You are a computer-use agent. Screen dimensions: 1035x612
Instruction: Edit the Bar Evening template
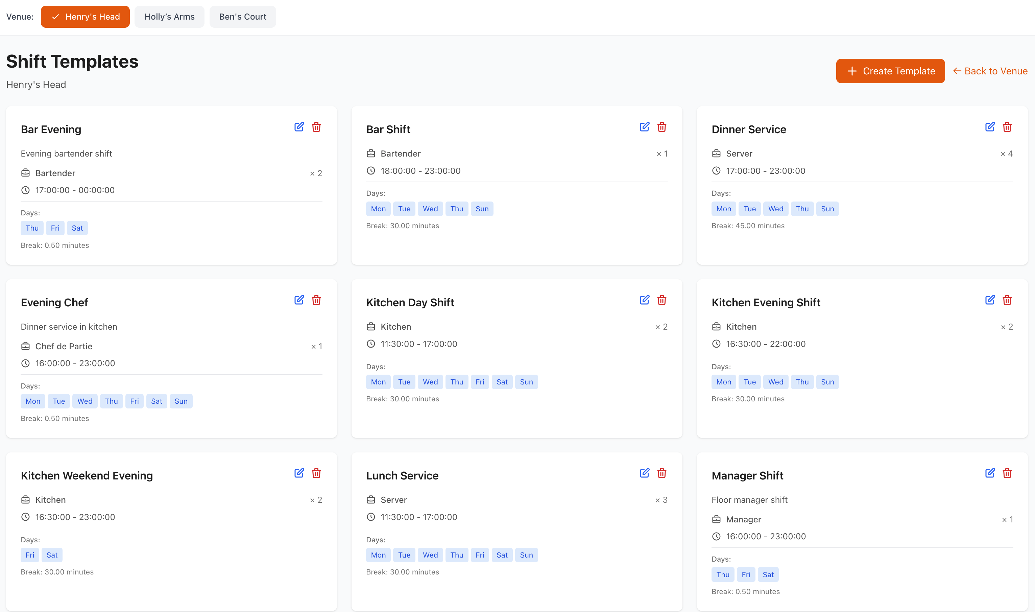pyautogui.click(x=299, y=126)
